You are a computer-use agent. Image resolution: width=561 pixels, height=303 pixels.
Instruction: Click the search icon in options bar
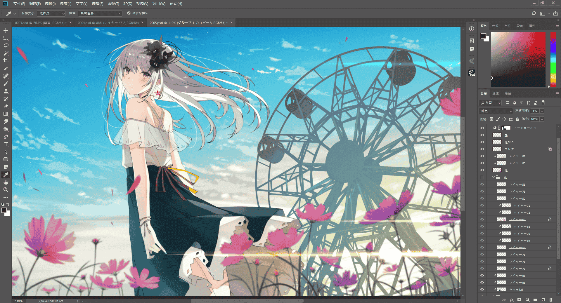(x=534, y=13)
